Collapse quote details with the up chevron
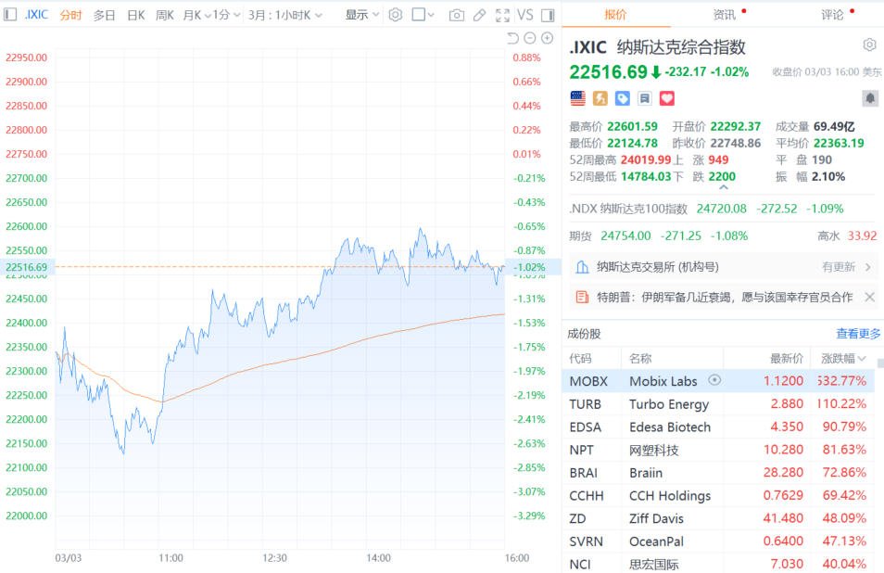The image size is (884, 573). pyautogui.click(x=723, y=187)
